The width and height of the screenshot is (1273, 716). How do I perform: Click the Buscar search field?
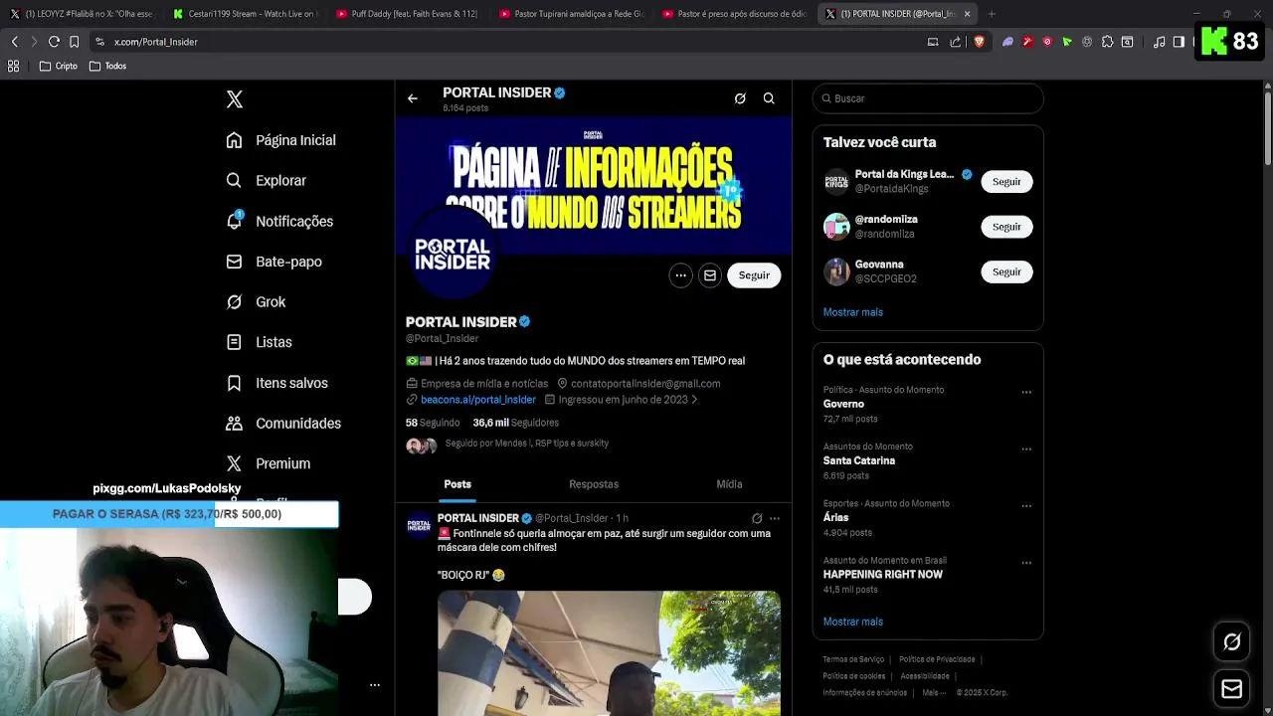pyautogui.click(x=928, y=98)
